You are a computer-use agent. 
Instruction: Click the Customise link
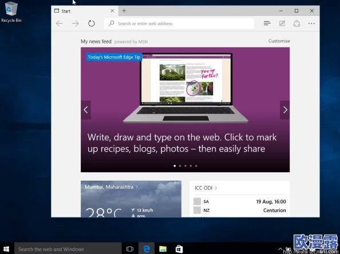click(279, 41)
